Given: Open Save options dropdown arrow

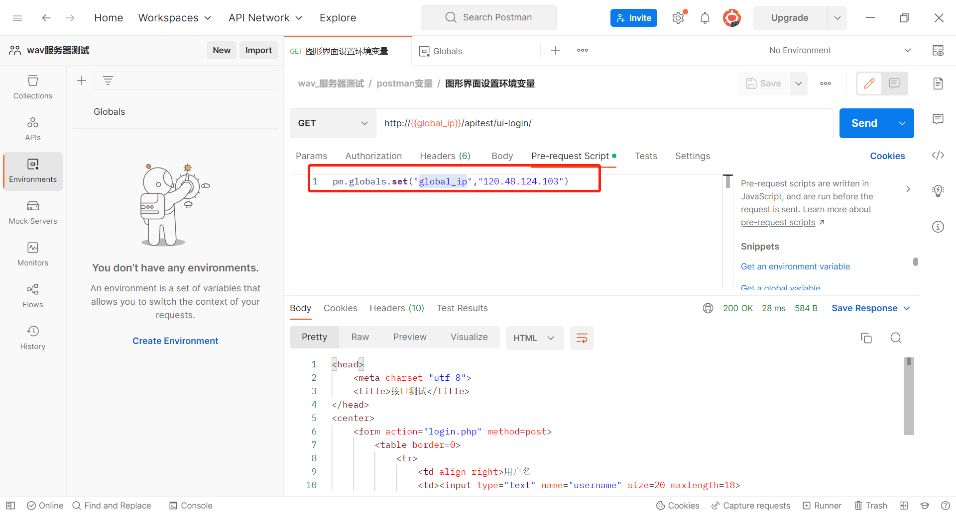Looking at the screenshot, I should [x=799, y=84].
